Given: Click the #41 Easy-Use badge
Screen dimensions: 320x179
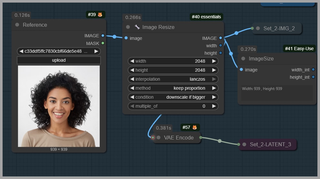Looking at the screenshot, I should point(299,49).
